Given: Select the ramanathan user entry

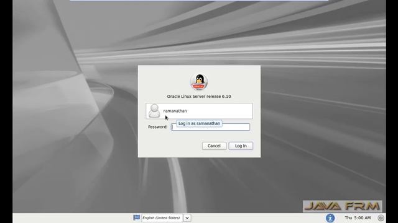Looking at the screenshot, I should click(199, 111).
